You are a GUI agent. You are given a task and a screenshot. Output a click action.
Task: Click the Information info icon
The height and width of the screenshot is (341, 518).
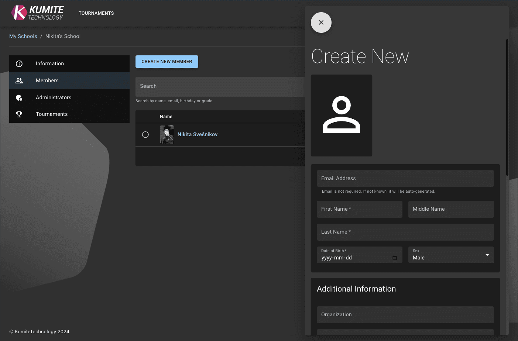[x=19, y=63]
